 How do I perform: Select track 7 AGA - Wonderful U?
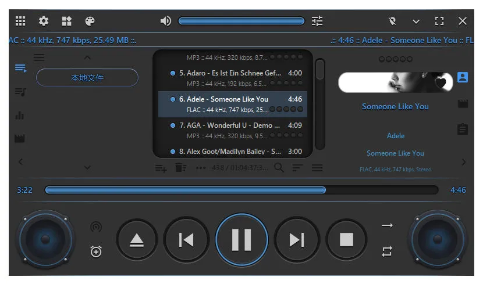pyautogui.click(x=233, y=130)
